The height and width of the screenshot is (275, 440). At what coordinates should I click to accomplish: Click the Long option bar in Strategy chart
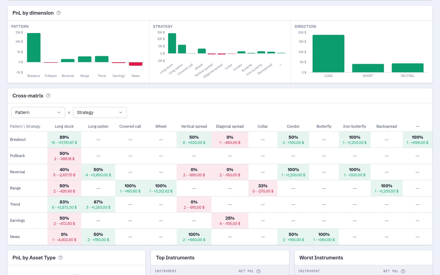[182, 49]
